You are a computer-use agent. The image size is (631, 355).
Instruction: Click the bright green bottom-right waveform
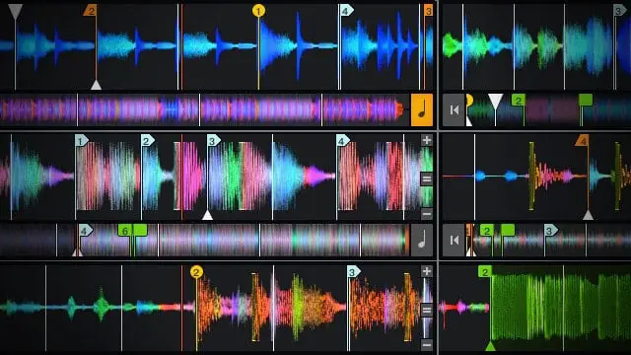pyautogui.click(x=561, y=308)
